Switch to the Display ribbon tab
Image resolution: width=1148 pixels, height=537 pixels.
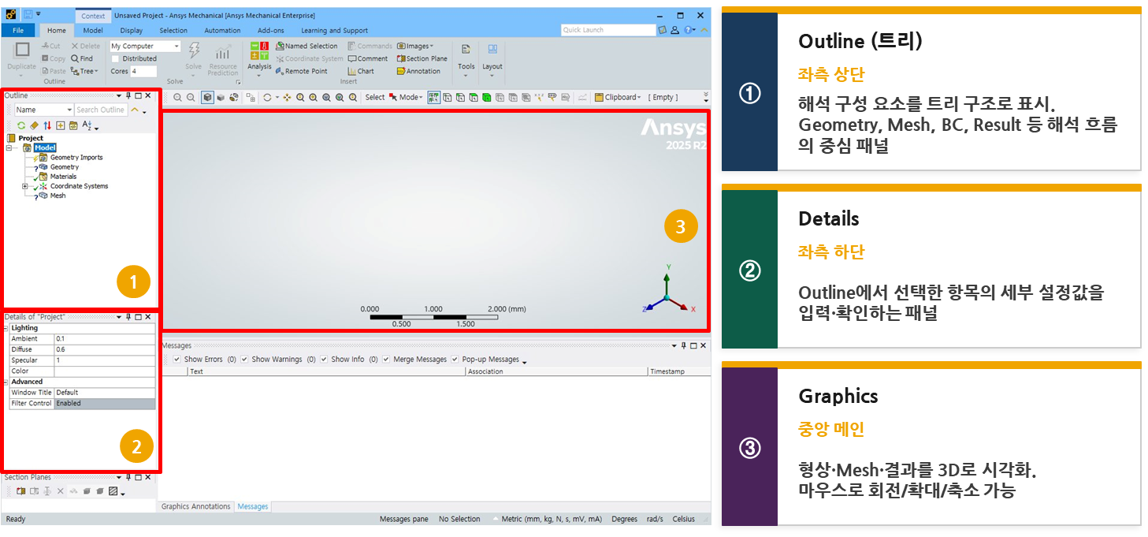pos(132,31)
